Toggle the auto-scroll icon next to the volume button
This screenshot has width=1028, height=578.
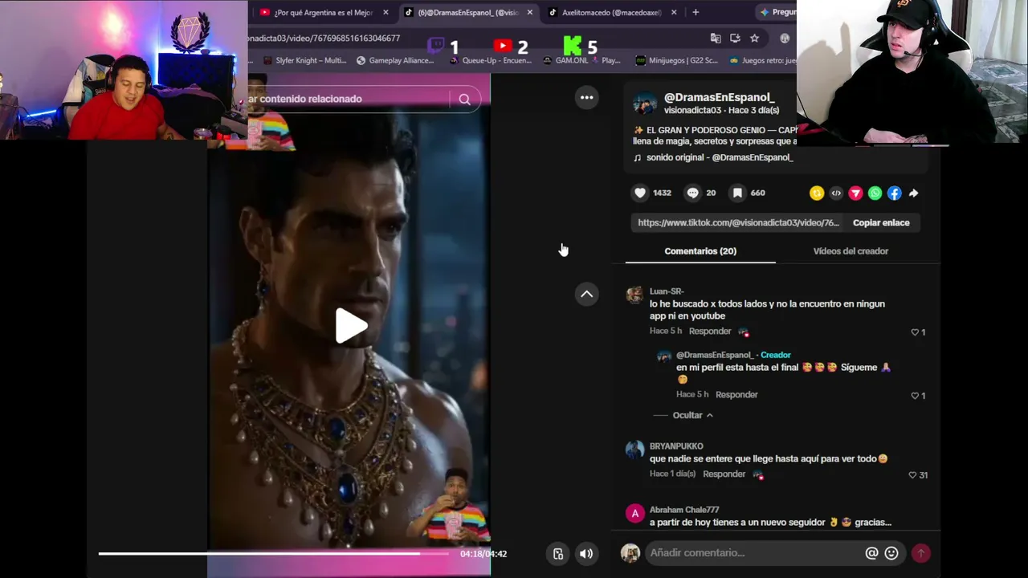(558, 553)
